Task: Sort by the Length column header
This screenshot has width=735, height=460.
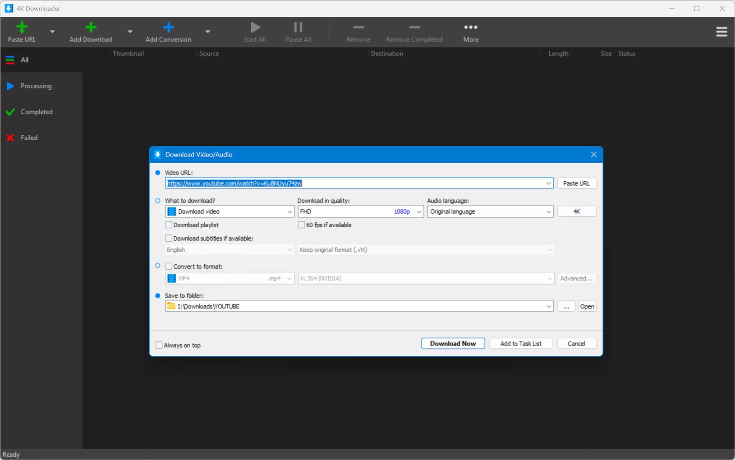Action: (x=558, y=53)
